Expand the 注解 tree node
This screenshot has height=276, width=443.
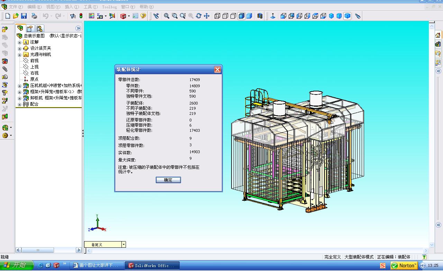(20, 42)
